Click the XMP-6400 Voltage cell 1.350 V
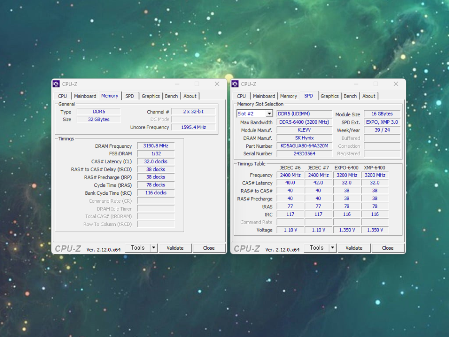The image size is (449, 337). point(375,230)
